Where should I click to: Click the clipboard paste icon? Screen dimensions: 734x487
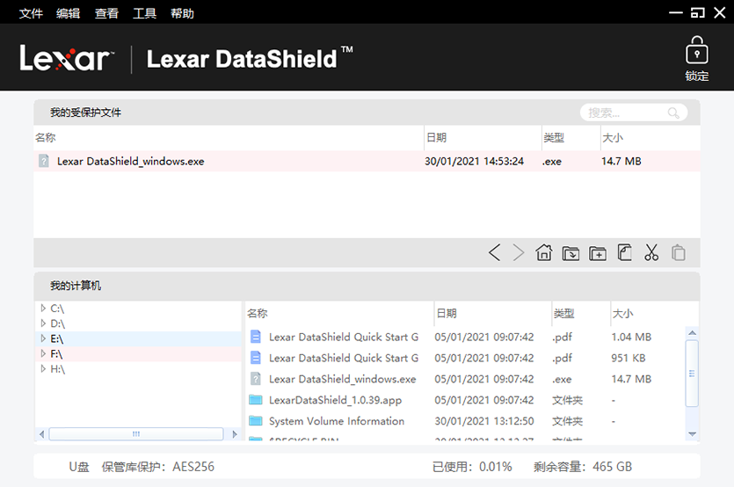(679, 252)
